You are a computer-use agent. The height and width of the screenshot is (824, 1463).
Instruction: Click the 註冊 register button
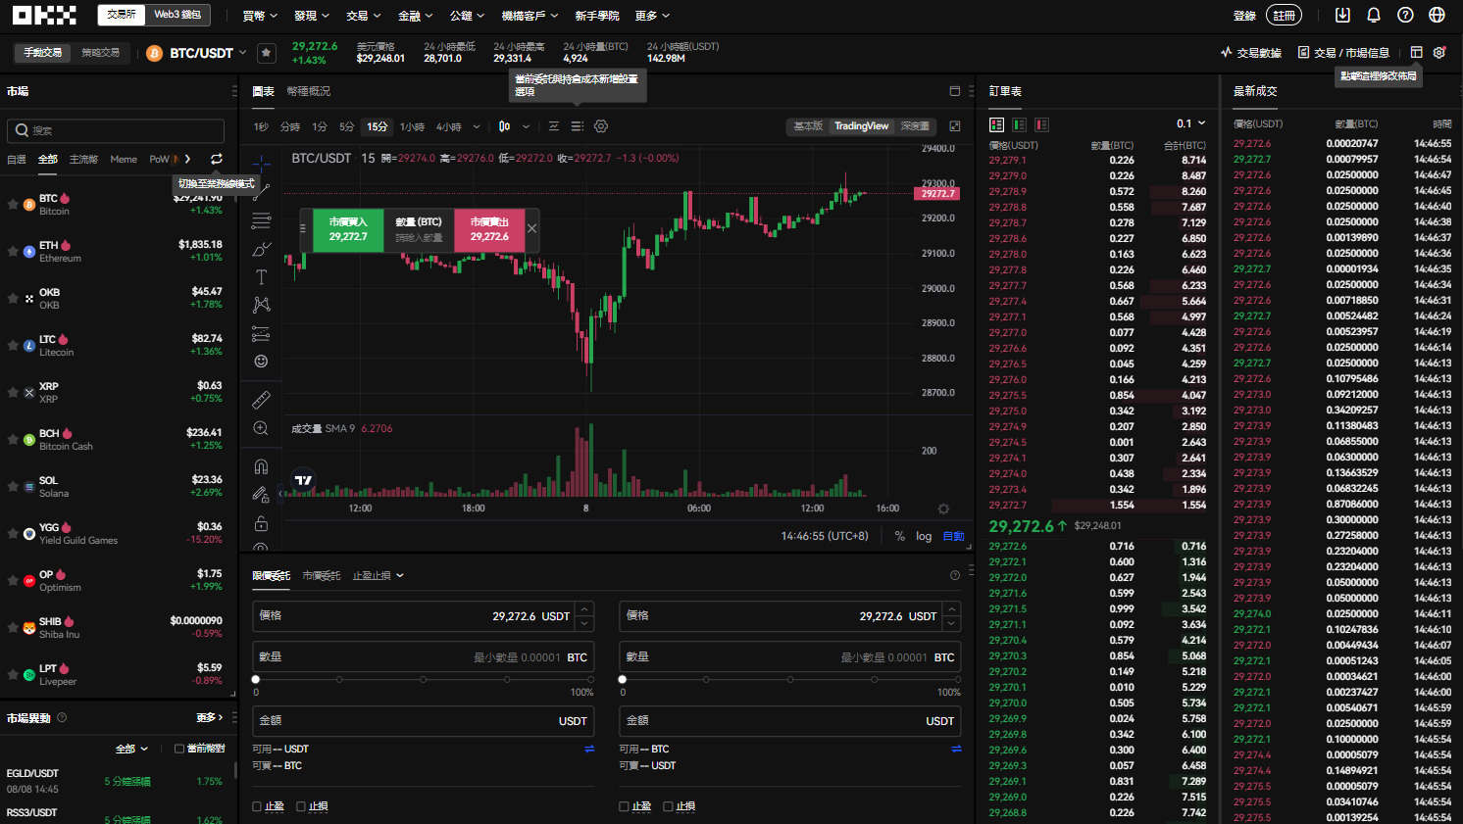[1285, 15]
